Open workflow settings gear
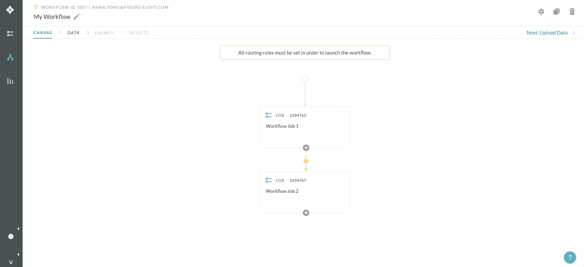This screenshot has width=584, height=267. tap(541, 12)
